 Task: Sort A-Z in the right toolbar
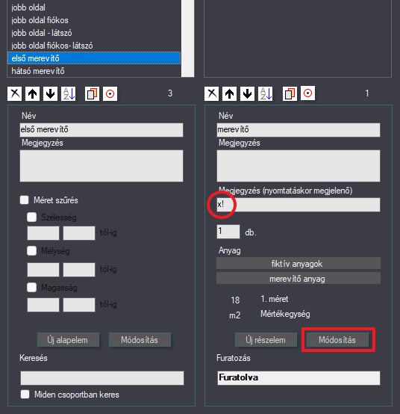[x=265, y=93]
